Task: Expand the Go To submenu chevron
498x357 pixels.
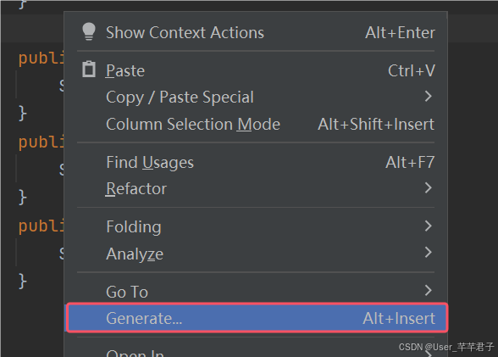Action: [429, 290]
